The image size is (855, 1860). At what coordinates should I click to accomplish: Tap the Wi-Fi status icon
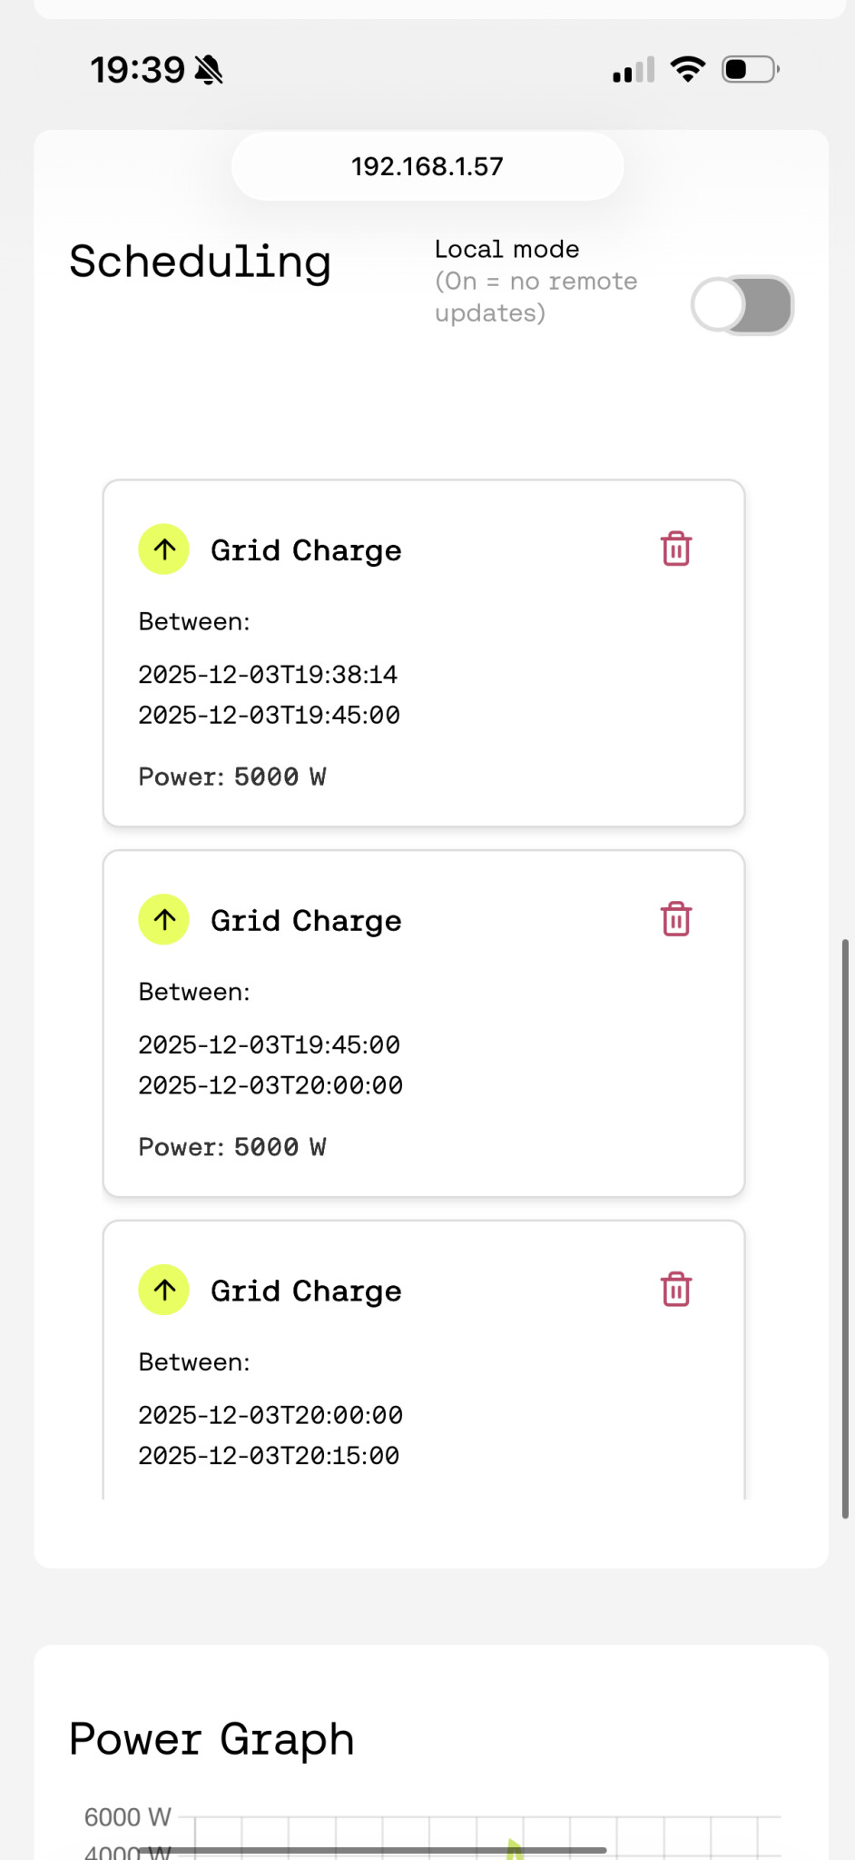pos(688,69)
